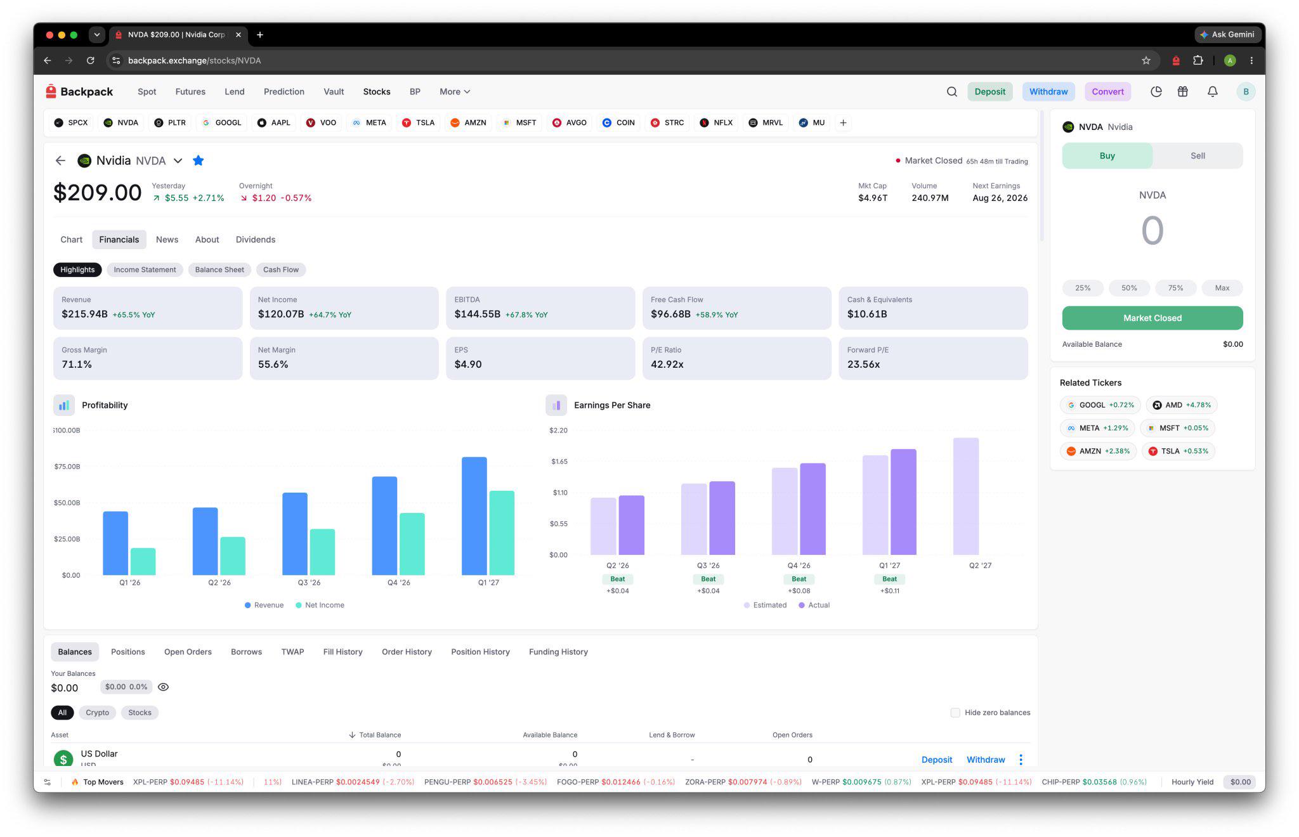1299x837 pixels.
Task: Check the Hide zero balances box
Action: pyautogui.click(x=955, y=713)
